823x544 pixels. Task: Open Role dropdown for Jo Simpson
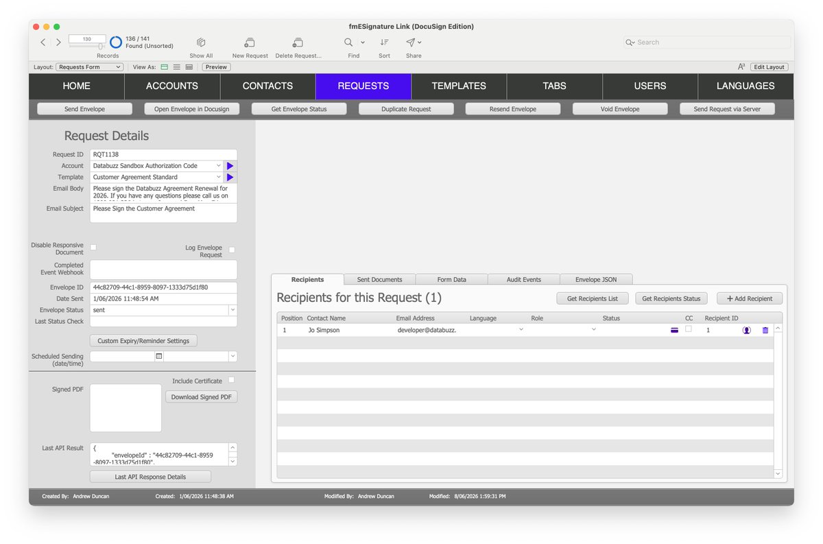[594, 330]
